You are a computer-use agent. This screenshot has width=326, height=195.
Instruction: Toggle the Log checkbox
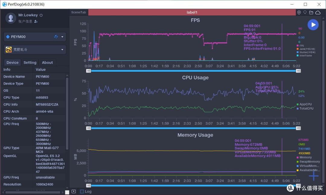pos(82,191)
